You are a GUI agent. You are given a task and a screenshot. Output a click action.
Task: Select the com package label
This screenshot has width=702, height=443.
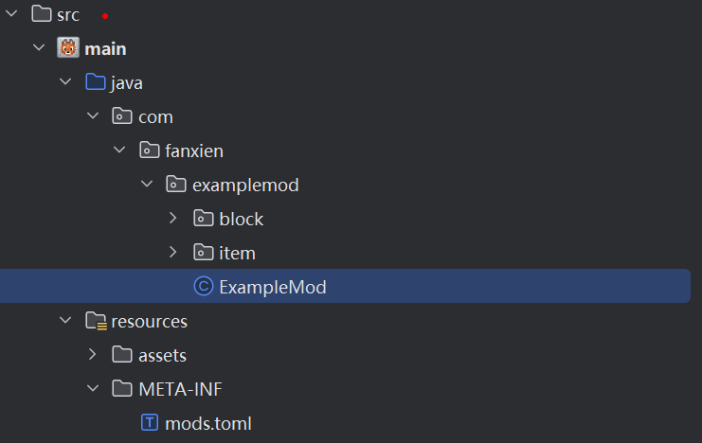pos(155,116)
